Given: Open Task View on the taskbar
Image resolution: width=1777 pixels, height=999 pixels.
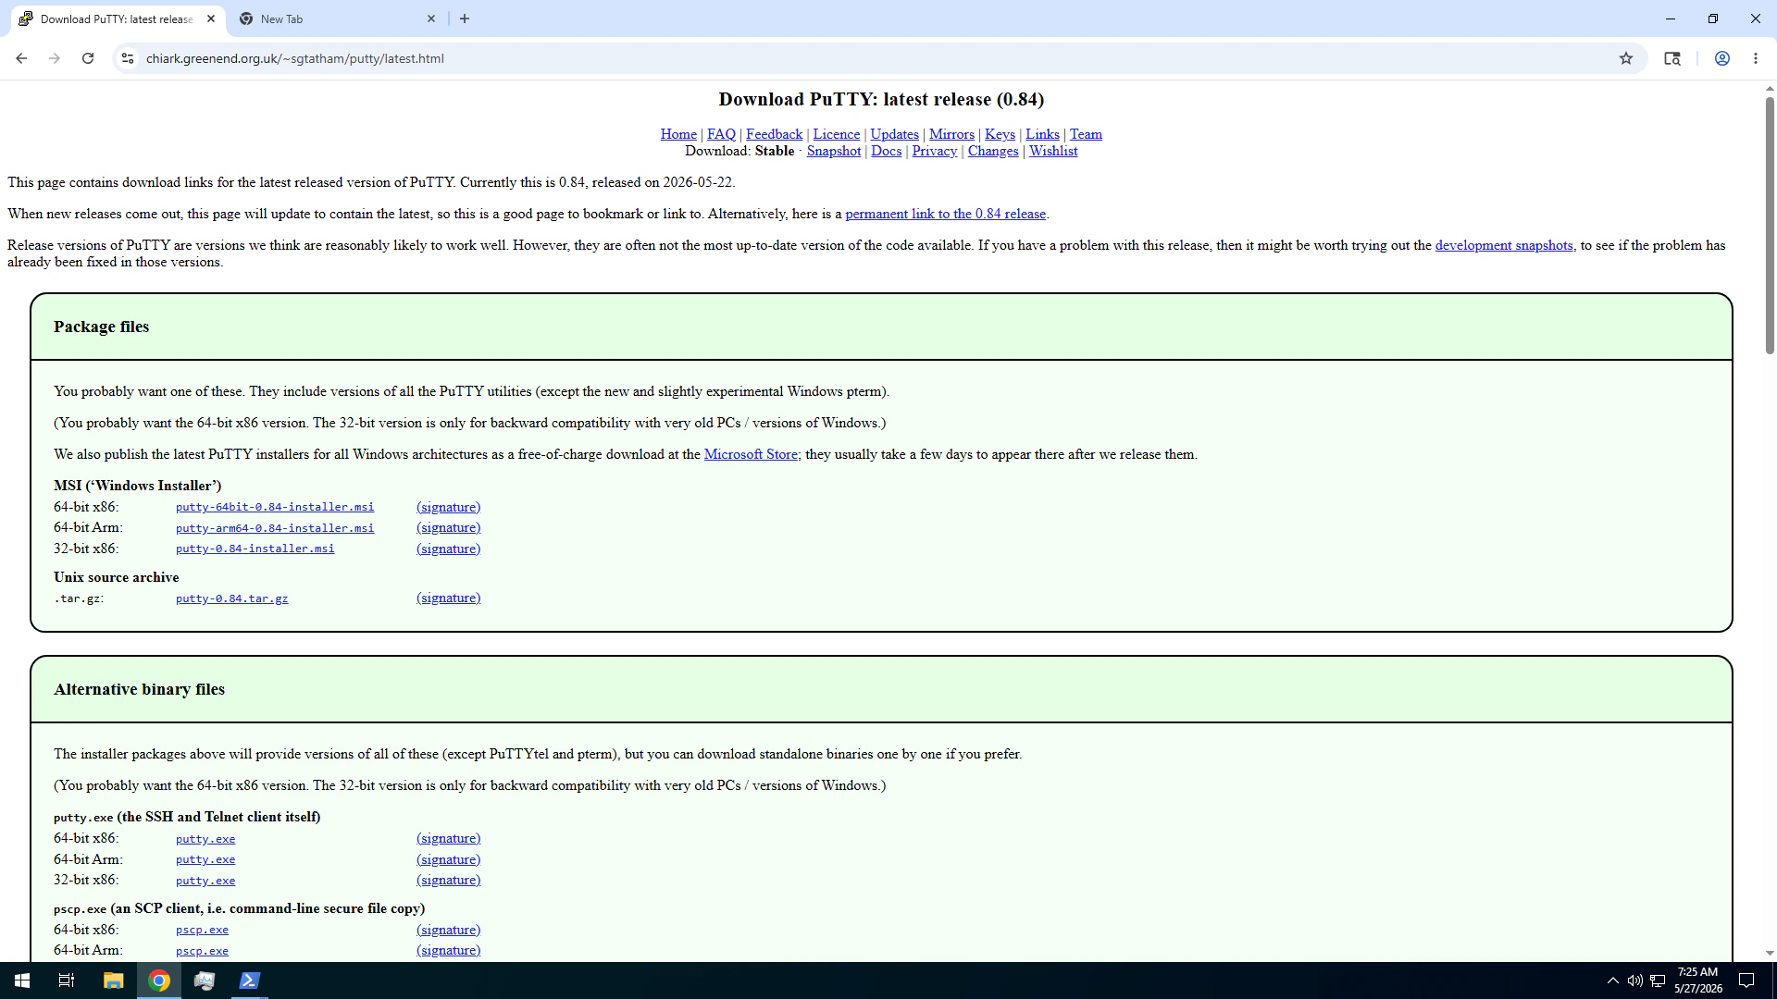Looking at the screenshot, I should point(67,980).
